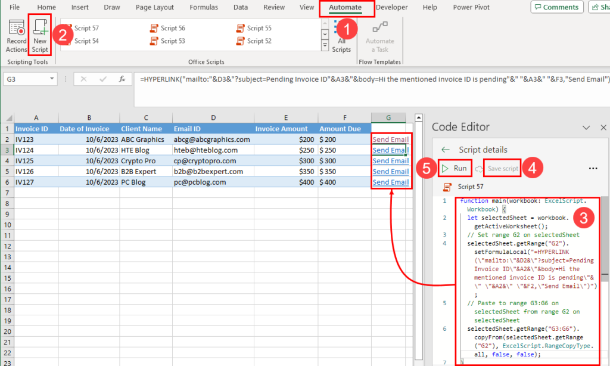Expand Code Editor pane options chevron
The image size is (610, 366).
(586, 128)
